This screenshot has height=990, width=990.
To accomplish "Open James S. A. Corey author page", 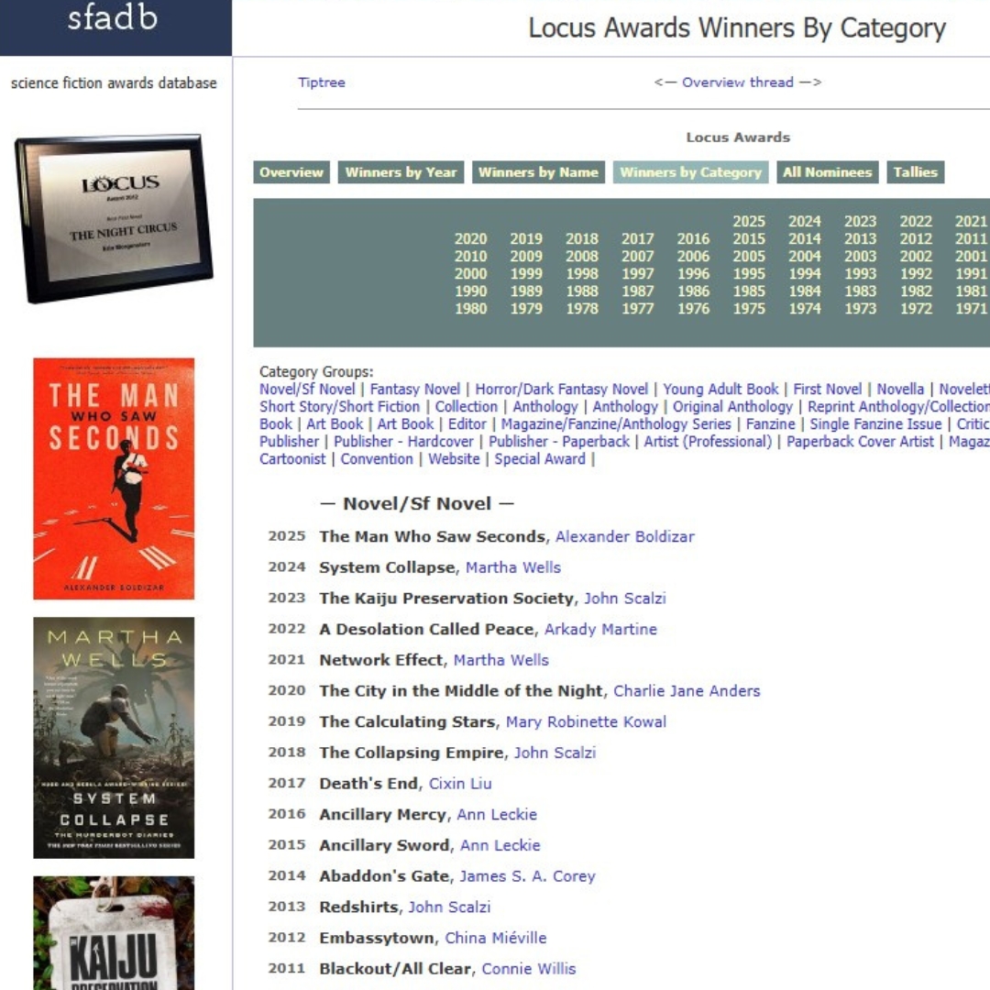I will pos(528,877).
